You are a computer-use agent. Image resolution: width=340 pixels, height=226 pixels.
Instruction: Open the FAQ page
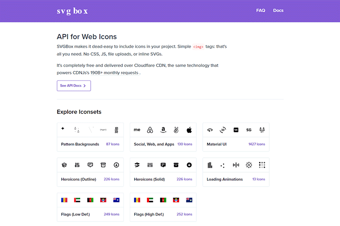point(261,10)
